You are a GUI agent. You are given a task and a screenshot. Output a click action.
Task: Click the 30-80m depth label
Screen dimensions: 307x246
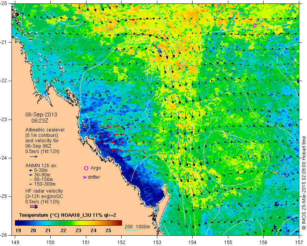(x=42, y=175)
